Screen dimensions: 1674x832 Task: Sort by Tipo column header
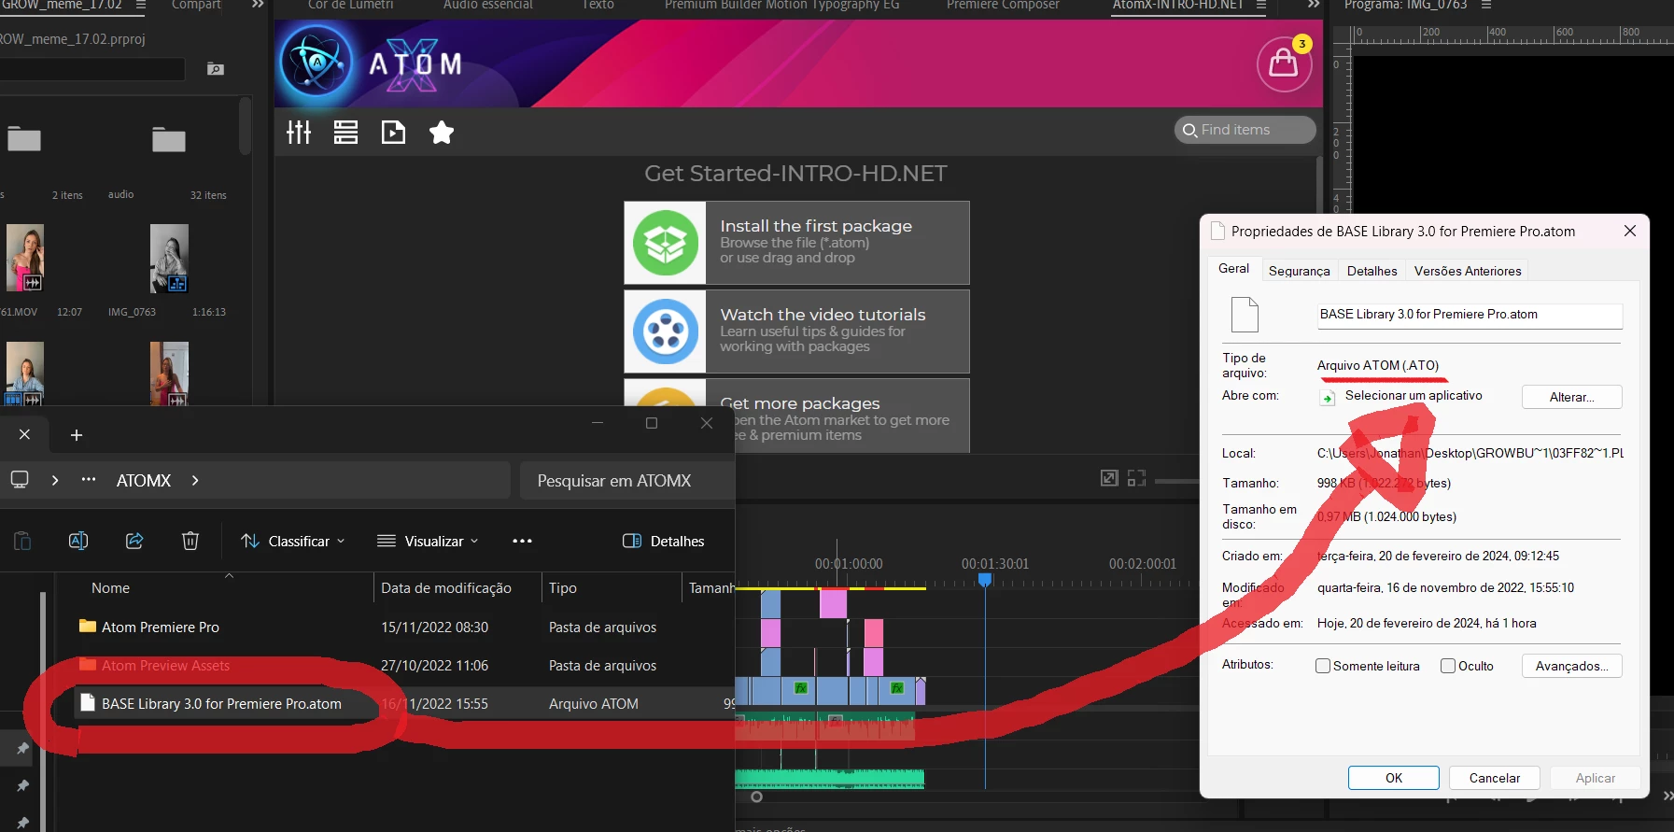pos(563,587)
